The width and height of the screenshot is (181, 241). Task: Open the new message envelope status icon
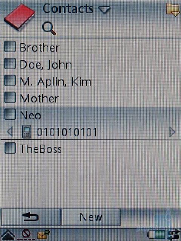click(x=44, y=234)
